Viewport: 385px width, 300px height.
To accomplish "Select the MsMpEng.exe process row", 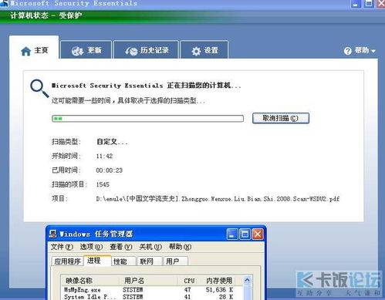I will coord(152,290).
